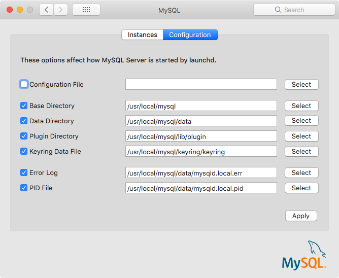The height and width of the screenshot is (278, 339).
Task: Click Select for the Data Directory
Action: tap(301, 121)
